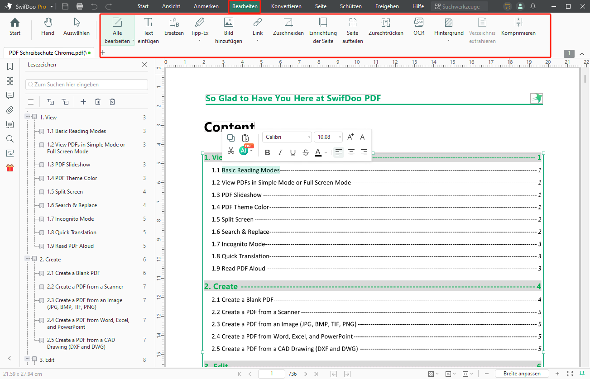Open the bookmarks sidebar panel icon

coord(10,67)
